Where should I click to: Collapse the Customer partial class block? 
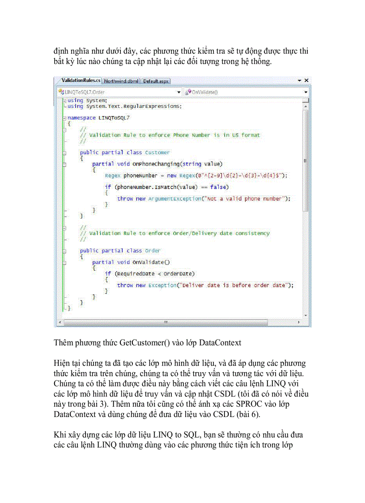tap(65, 152)
